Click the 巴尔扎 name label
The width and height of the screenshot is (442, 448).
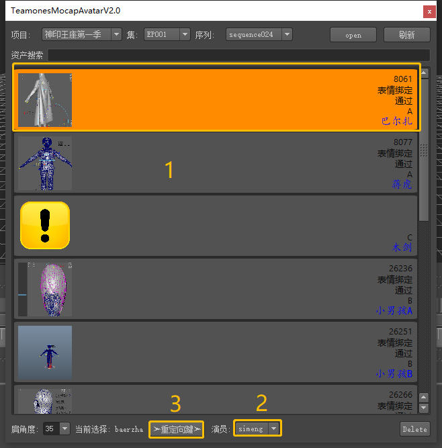pyautogui.click(x=397, y=121)
